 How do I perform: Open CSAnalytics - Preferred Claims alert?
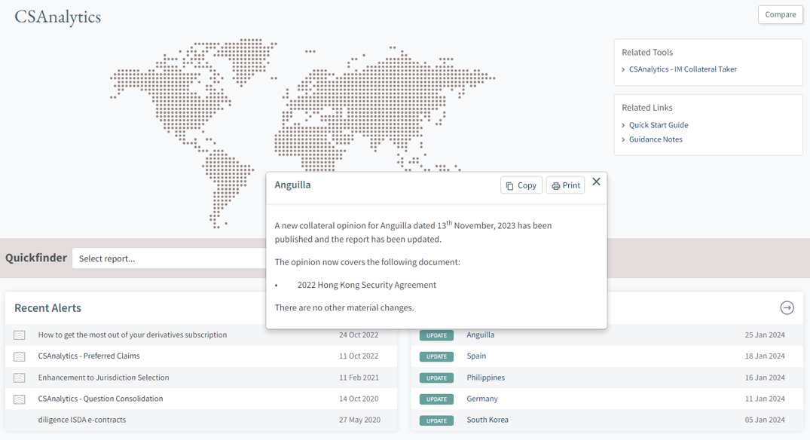pos(89,356)
